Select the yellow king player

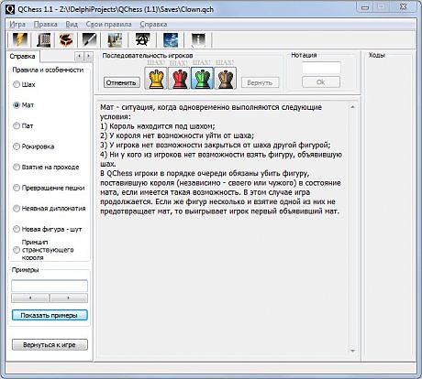(x=156, y=79)
